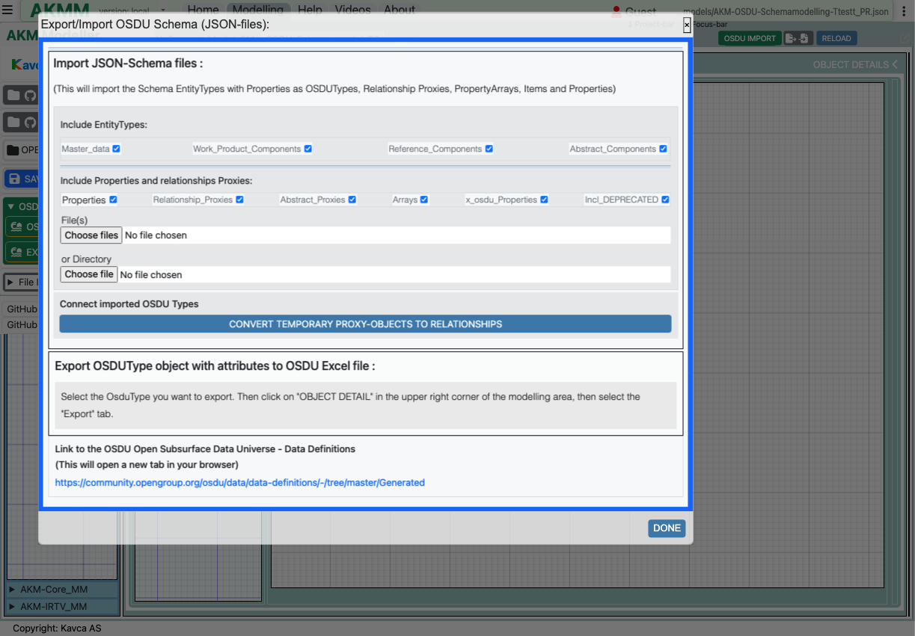The image size is (915, 636).
Task: Click the 'Import JSON-Schema files :' heading
Action: click(128, 64)
